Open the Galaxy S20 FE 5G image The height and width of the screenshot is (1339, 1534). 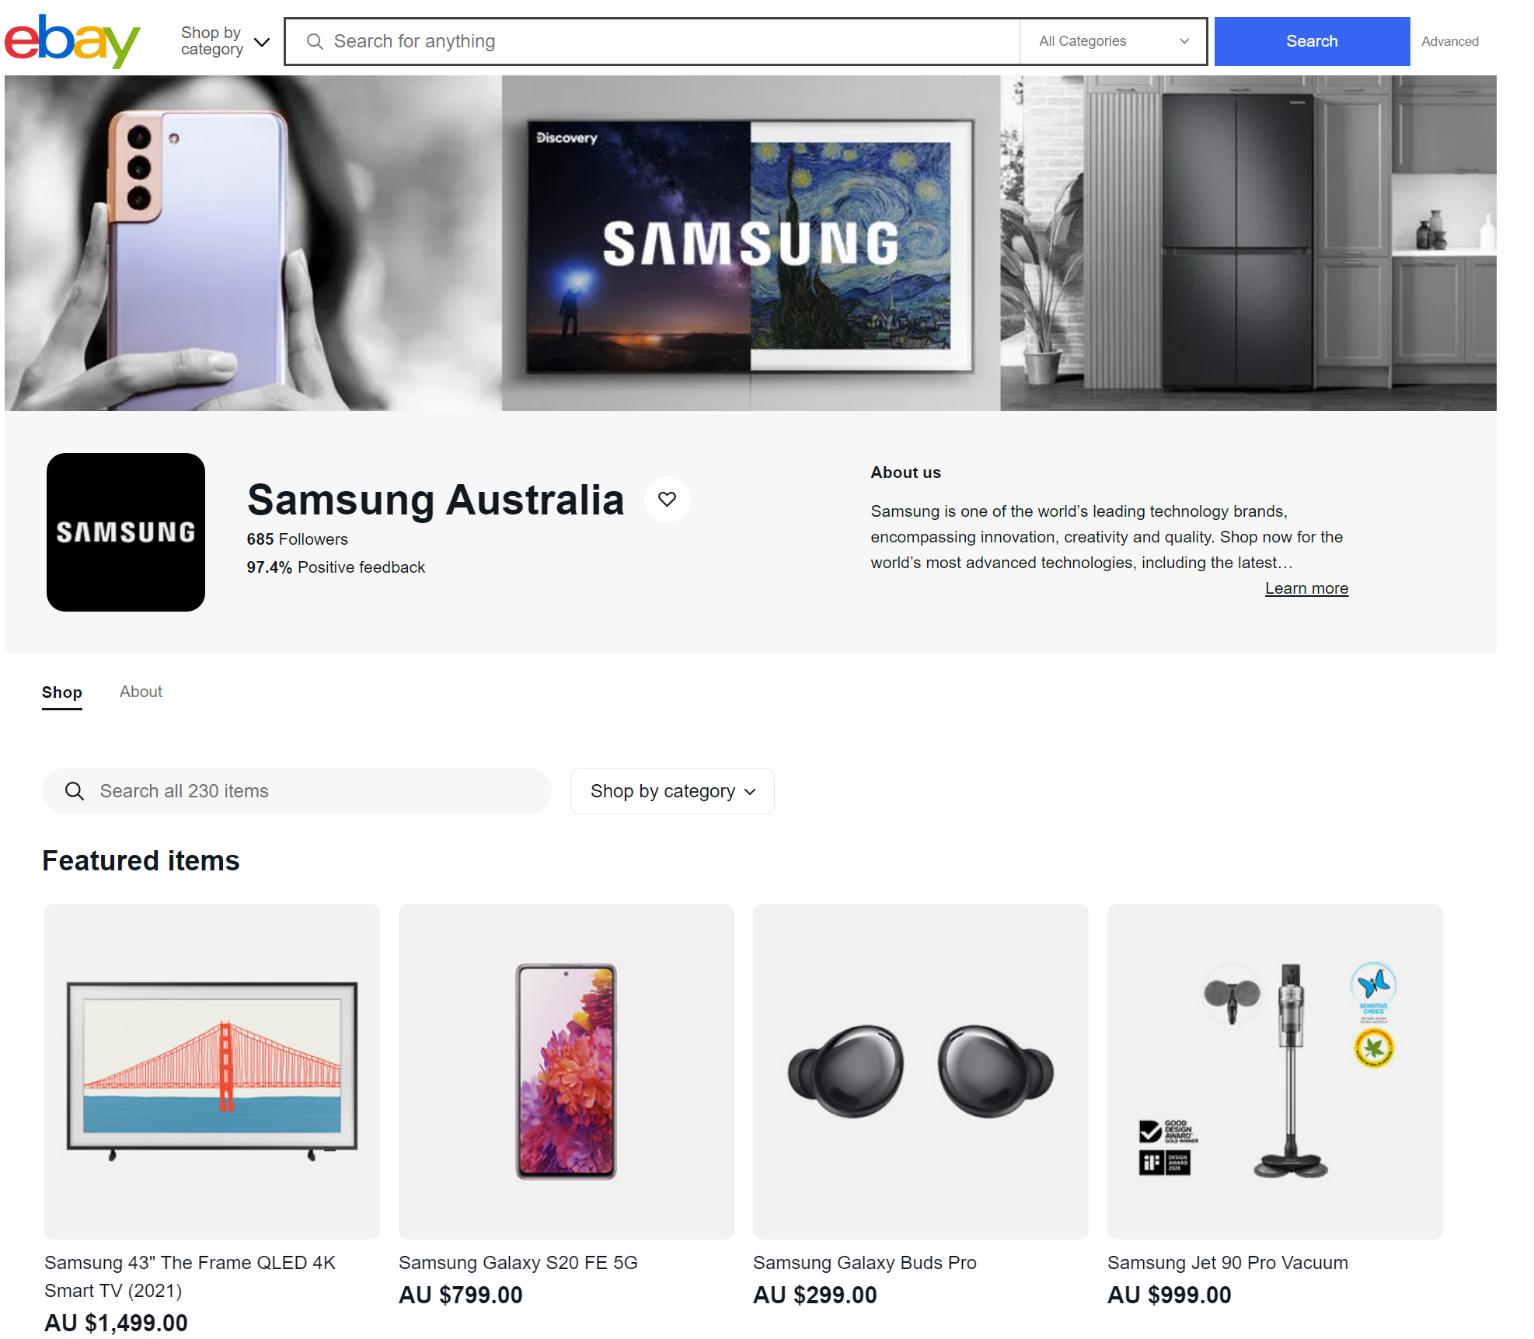567,1072
